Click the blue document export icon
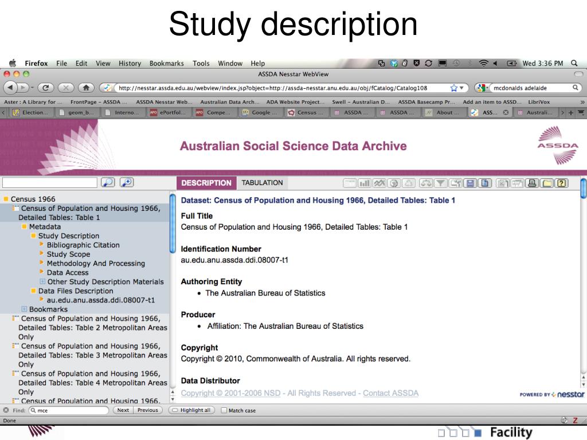This screenshot has width=587, height=440. click(x=485, y=183)
